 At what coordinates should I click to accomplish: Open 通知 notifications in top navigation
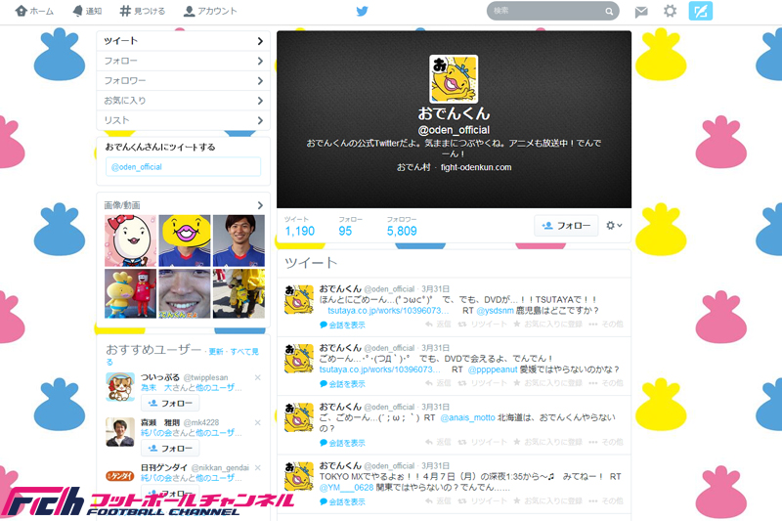click(x=87, y=12)
